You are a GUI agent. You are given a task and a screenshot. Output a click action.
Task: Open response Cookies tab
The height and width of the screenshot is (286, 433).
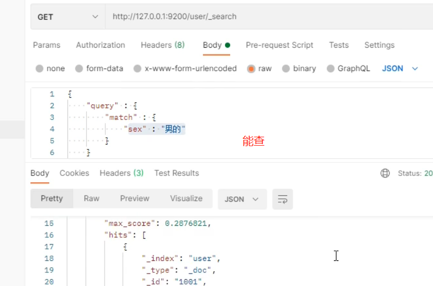(x=74, y=173)
